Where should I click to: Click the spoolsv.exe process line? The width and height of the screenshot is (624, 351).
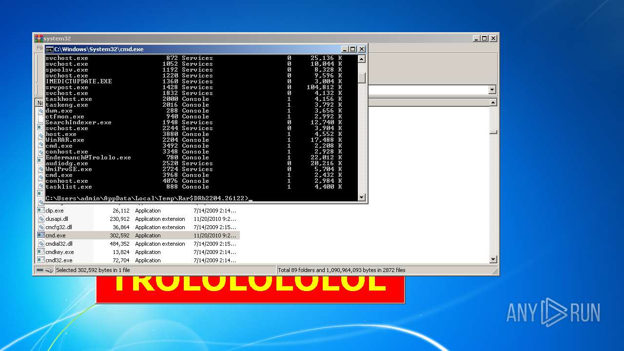194,70
